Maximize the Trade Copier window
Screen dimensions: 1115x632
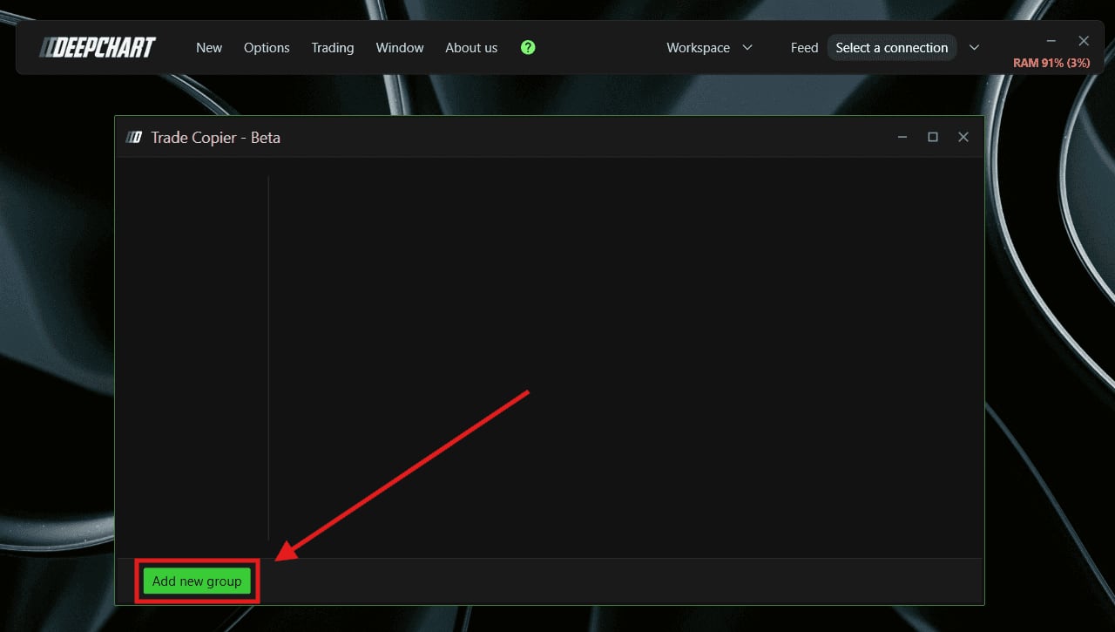tap(933, 137)
